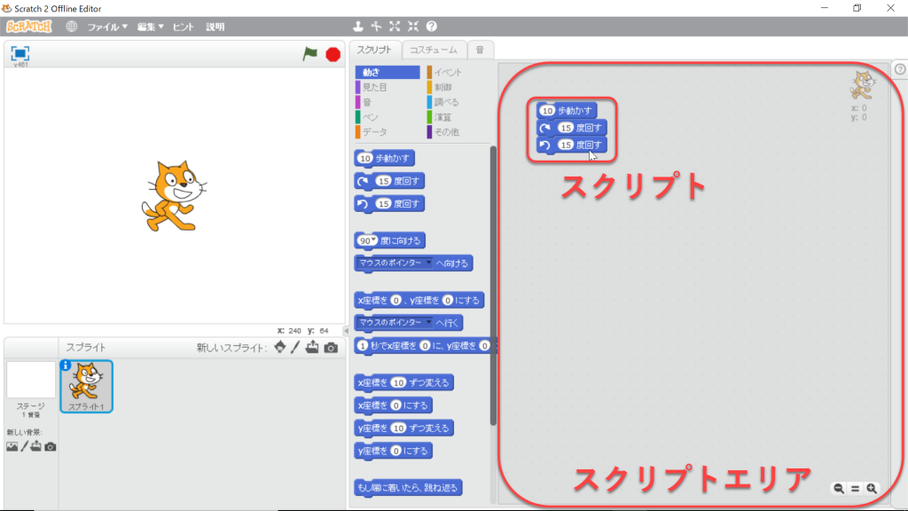Create new sprite from camera
Viewport: 908px width, 511px height.
click(331, 348)
